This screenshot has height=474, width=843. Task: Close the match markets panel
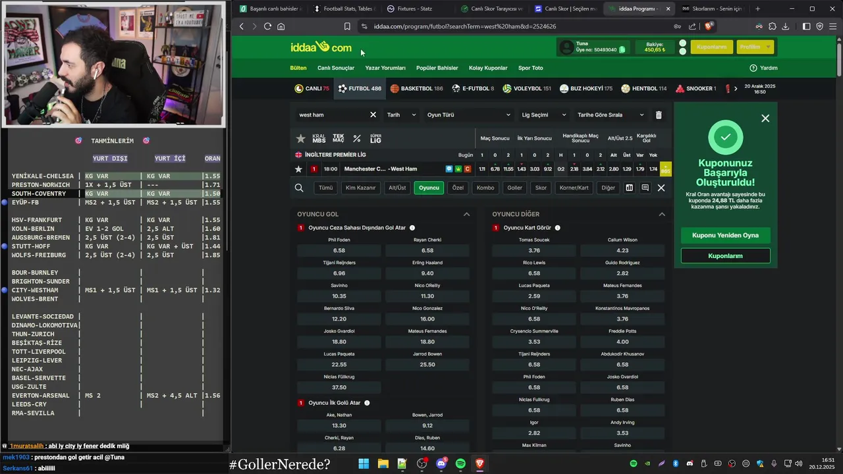661,188
